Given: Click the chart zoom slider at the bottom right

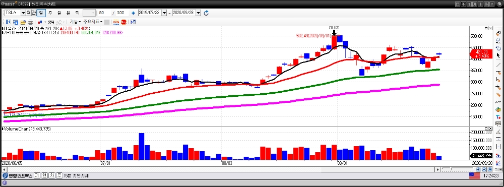Looking at the screenshot, I should coord(458,169).
